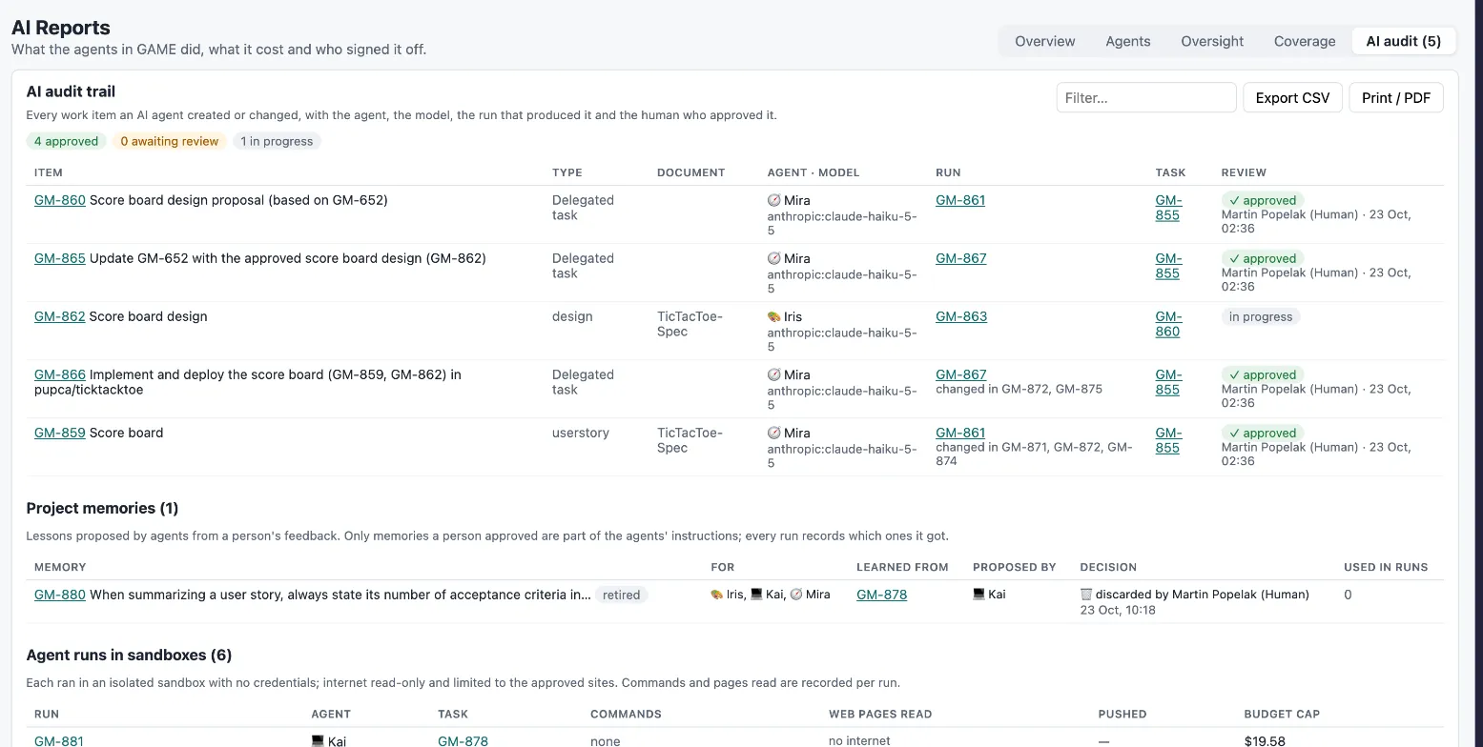Viewport: 1483px width, 747px height.
Task: Open task GM-855 in the GM-859 row
Action: pos(1168,440)
